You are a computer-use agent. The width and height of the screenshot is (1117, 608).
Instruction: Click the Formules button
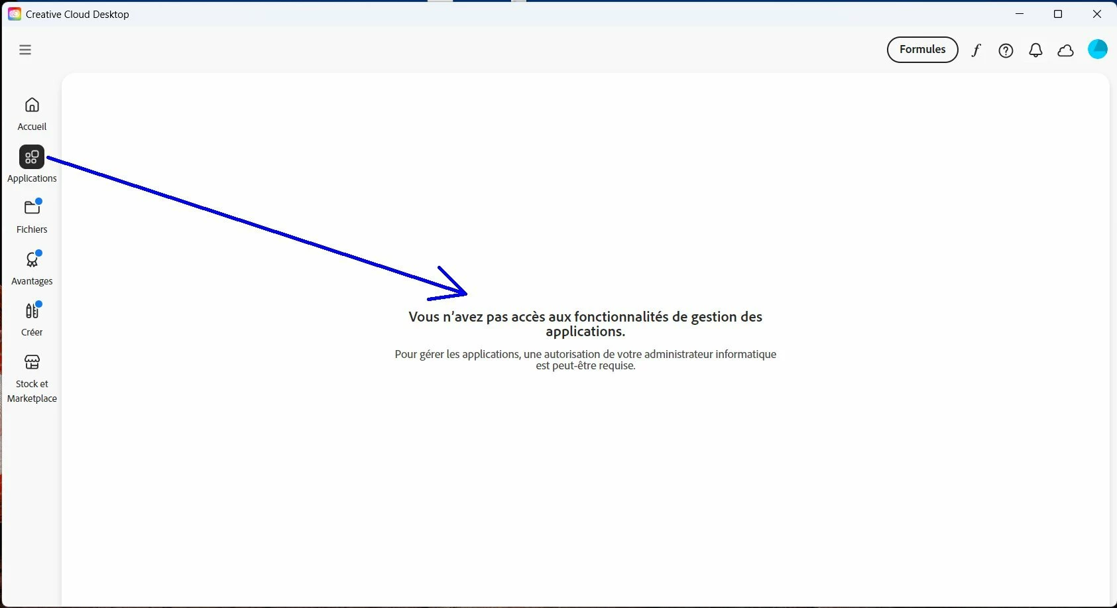pos(922,50)
